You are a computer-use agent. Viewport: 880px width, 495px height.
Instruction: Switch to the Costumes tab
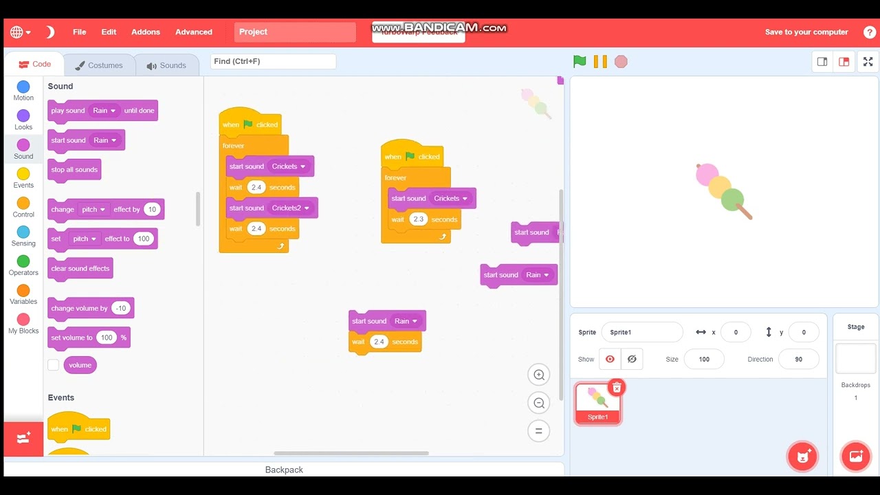click(x=98, y=65)
